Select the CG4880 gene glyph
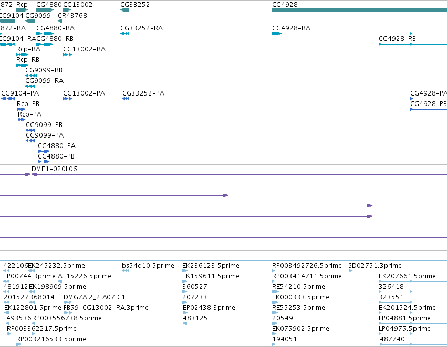Viewport: 447px width, 347px height. (45, 10)
